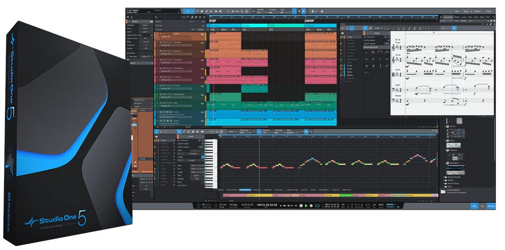
Task: Switch to the Loops browser tab
Action: click(464, 17)
